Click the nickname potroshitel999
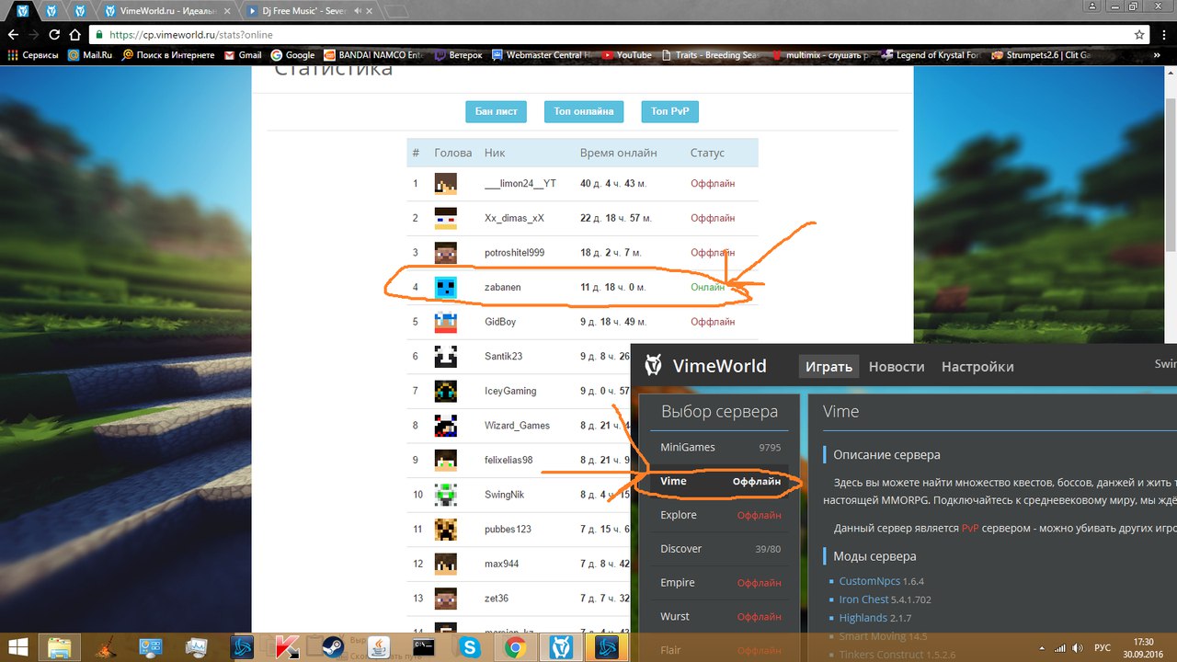Viewport: 1177px width, 662px height. [x=514, y=252]
